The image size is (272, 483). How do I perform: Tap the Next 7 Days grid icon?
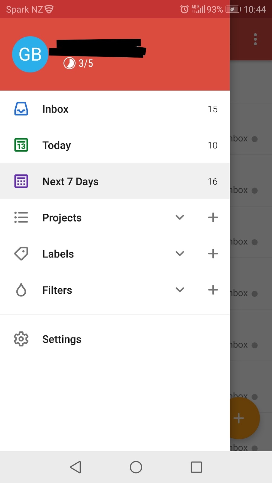coord(21,181)
